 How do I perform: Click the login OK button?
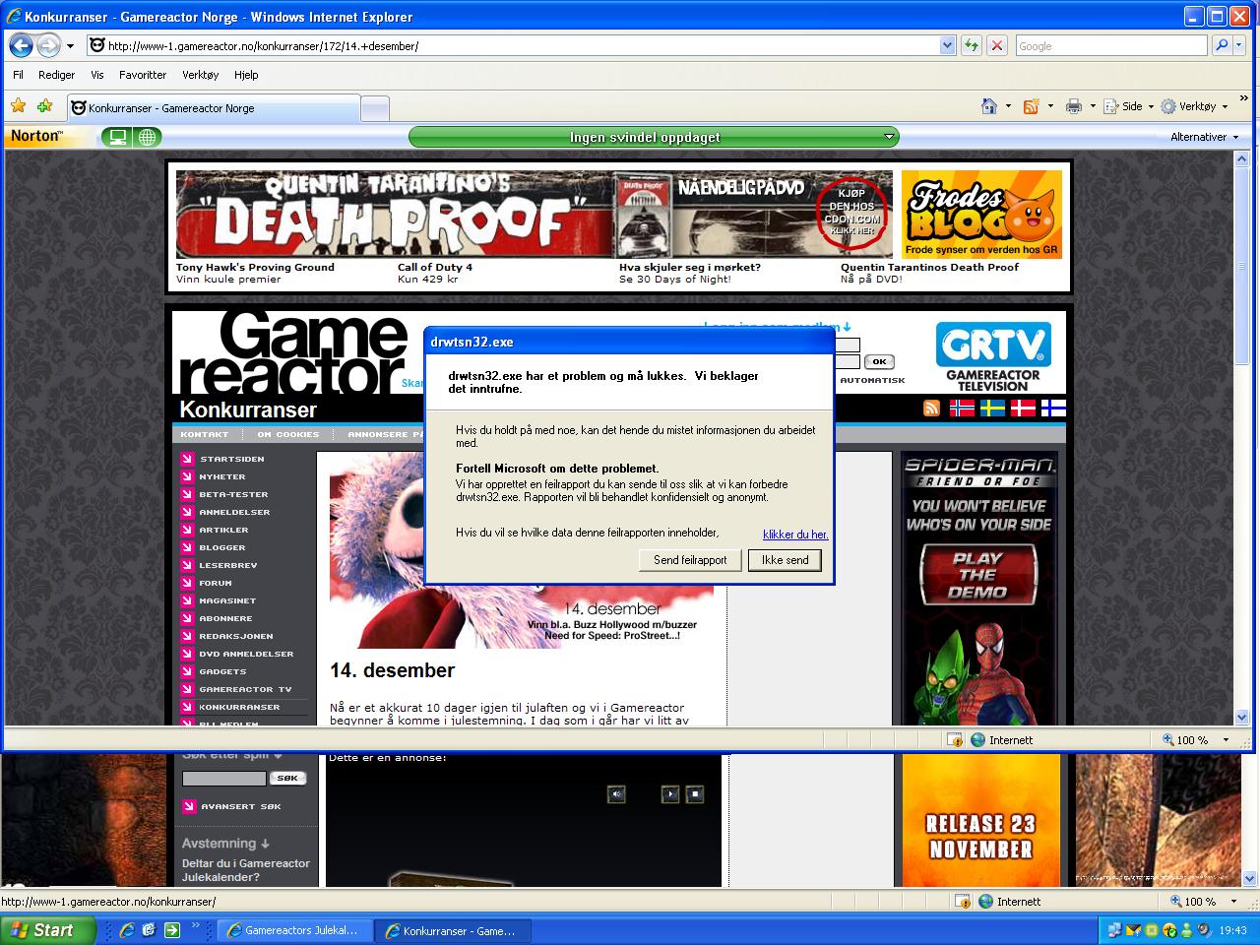point(878,361)
